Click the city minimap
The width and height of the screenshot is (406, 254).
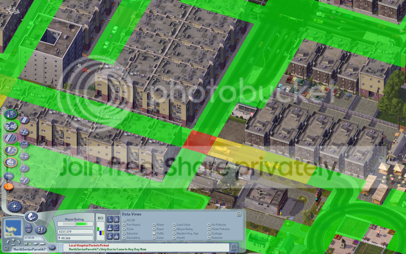(13, 228)
